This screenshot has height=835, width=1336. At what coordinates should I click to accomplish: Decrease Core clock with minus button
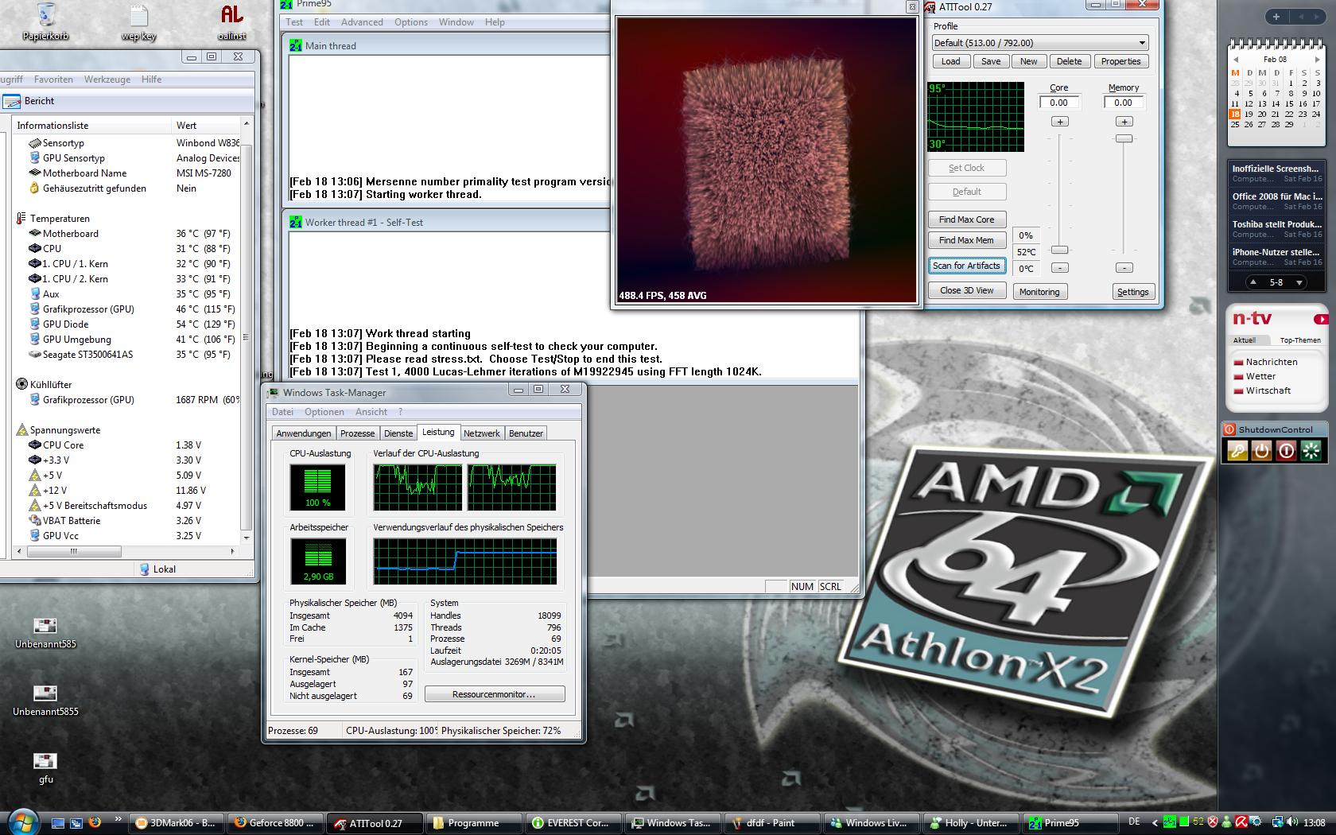pos(1059,268)
